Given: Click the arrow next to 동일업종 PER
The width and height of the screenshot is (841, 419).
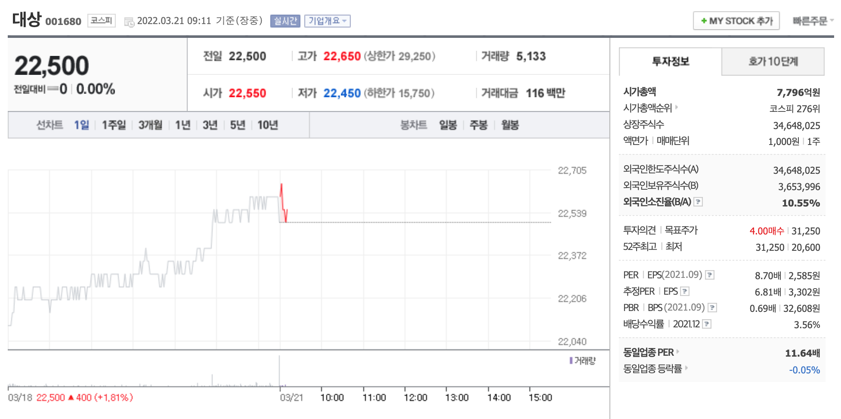Looking at the screenshot, I should [x=678, y=351].
